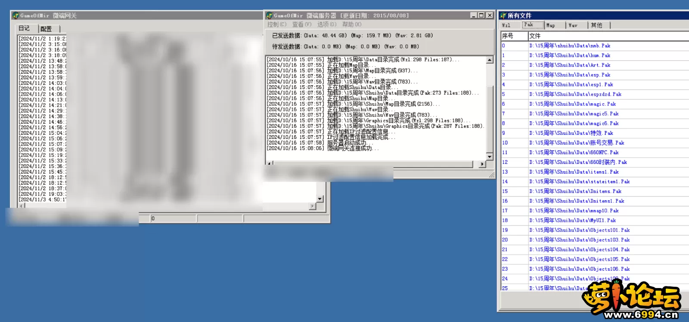Select file row Art.Pak

click(x=595, y=65)
